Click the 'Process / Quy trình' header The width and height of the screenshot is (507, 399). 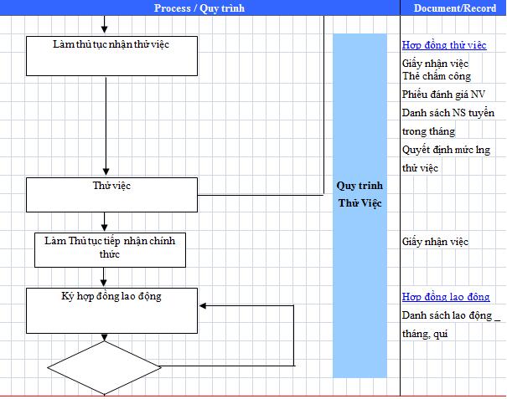pos(200,8)
